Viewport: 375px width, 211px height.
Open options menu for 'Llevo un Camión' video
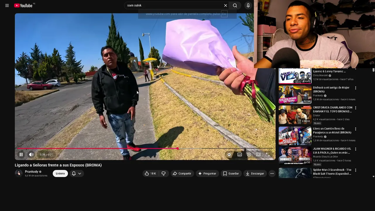click(x=356, y=129)
